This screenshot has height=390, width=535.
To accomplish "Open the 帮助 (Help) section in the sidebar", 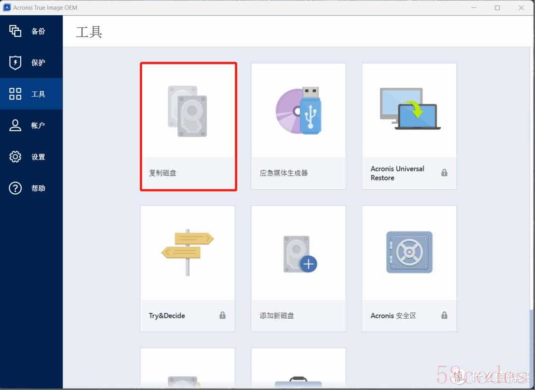I will (31, 188).
